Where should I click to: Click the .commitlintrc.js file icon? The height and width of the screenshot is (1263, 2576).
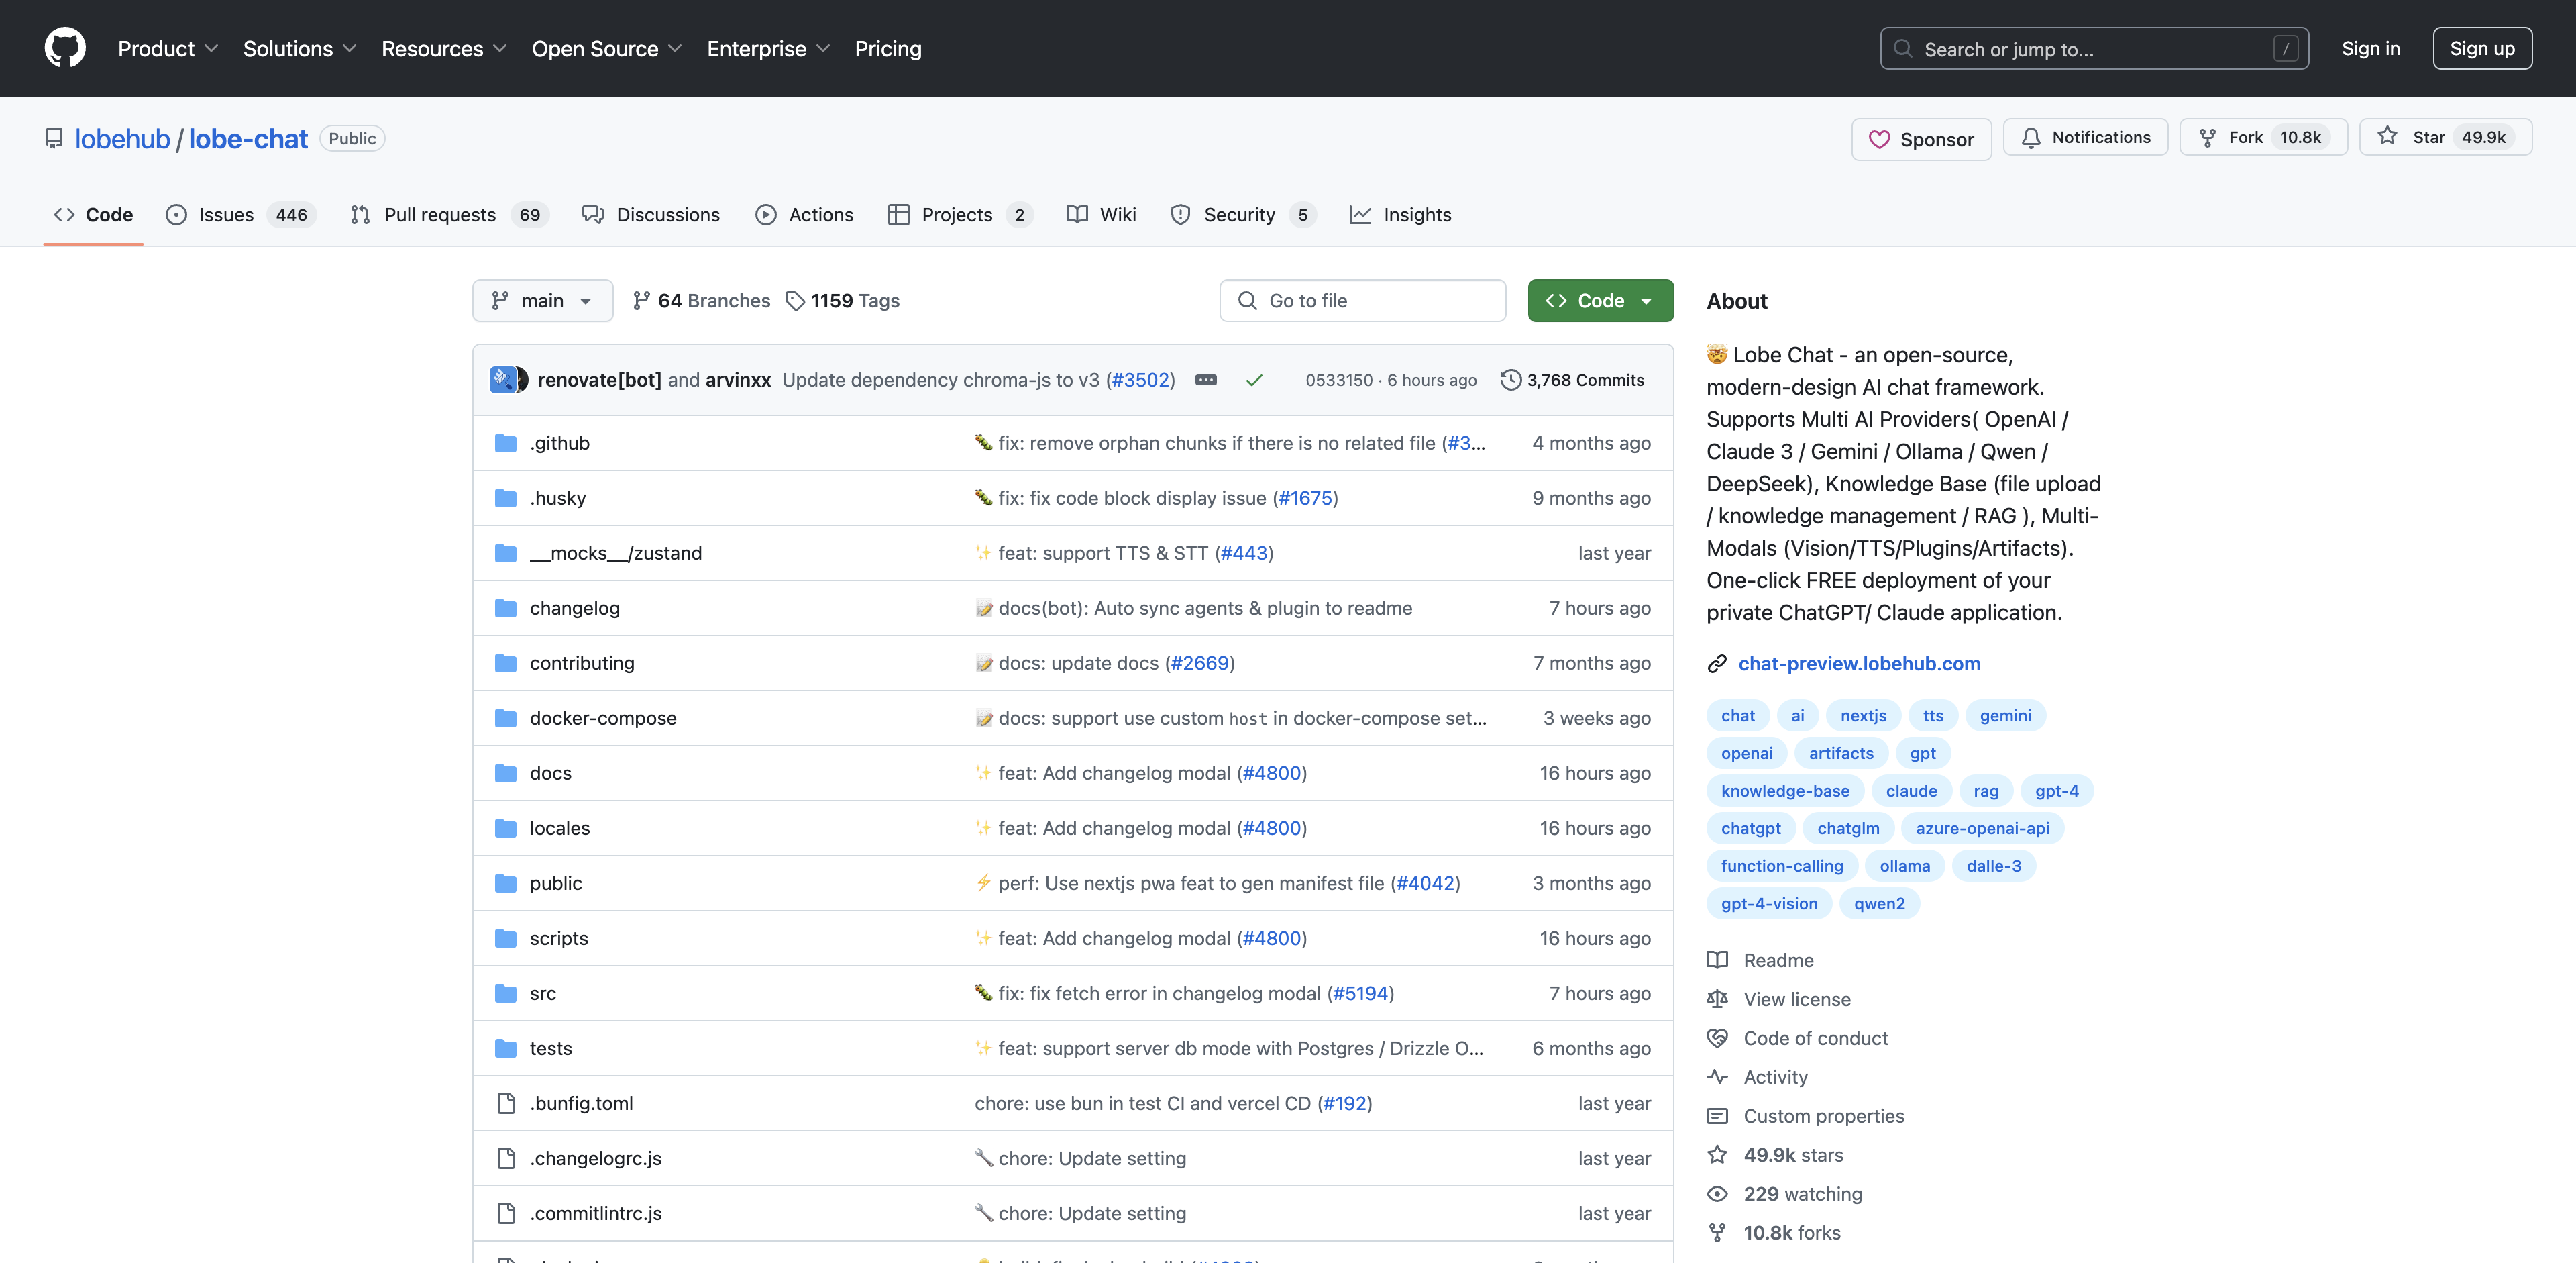(x=506, y=1212)
